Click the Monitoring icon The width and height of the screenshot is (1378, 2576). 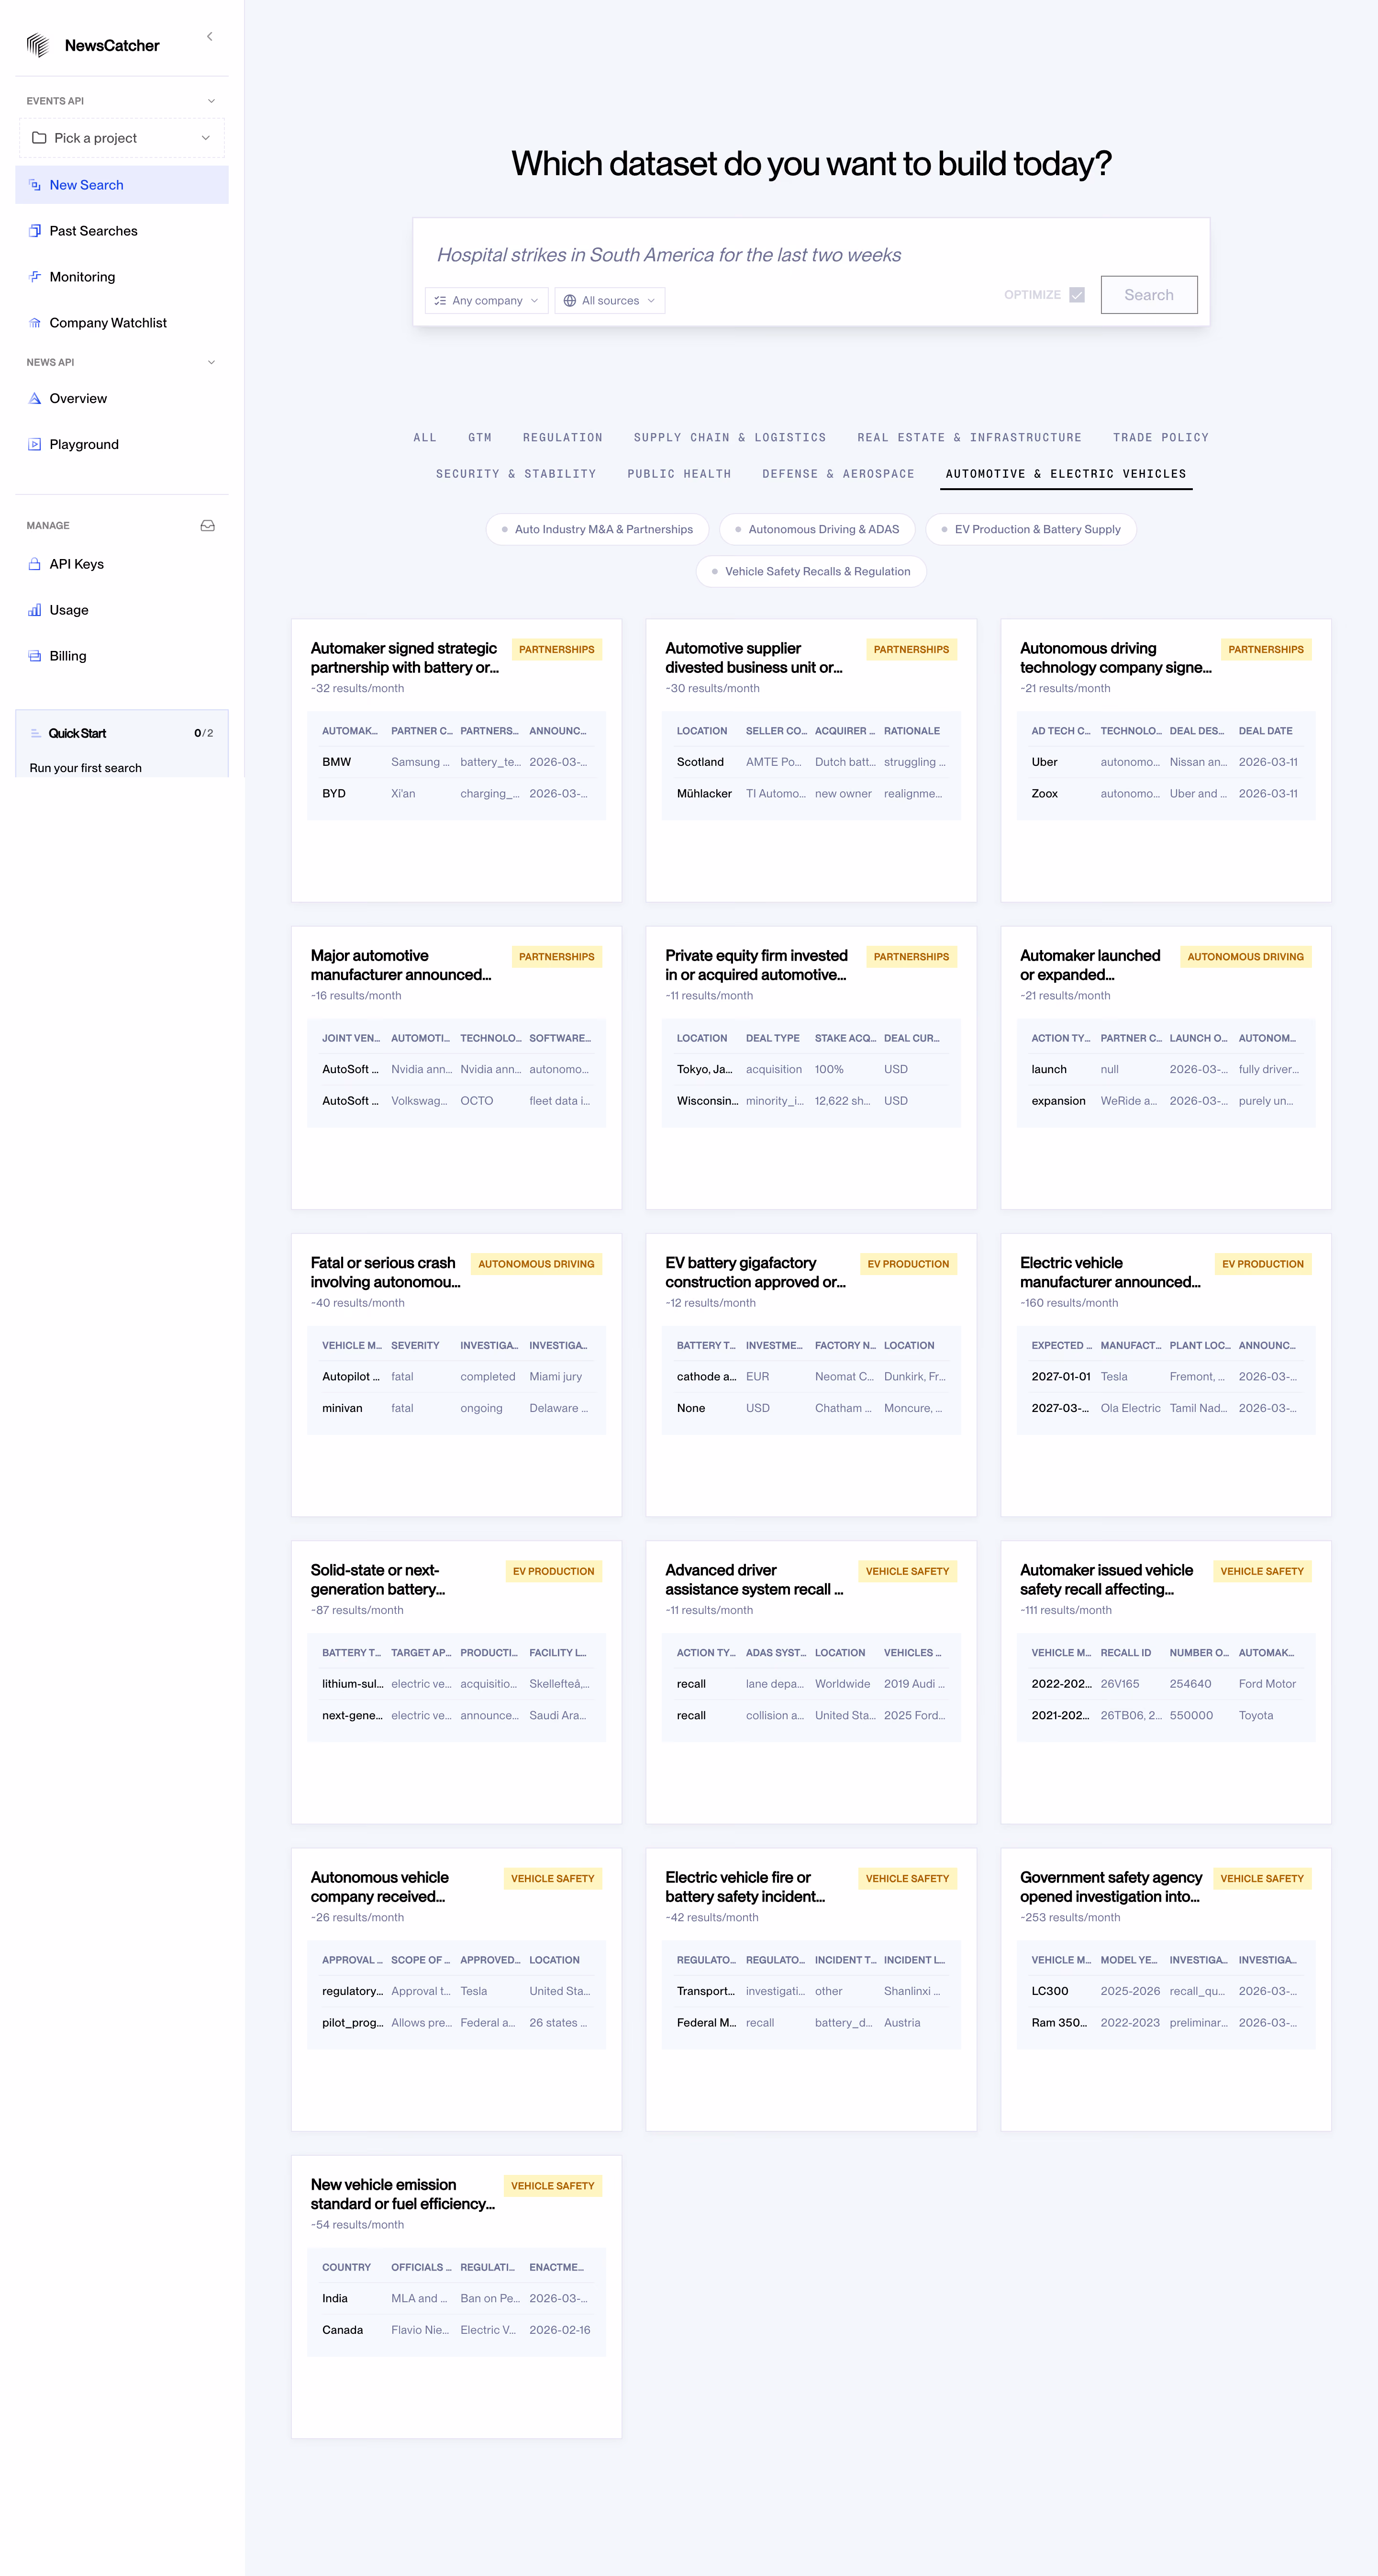coord(35,277)
